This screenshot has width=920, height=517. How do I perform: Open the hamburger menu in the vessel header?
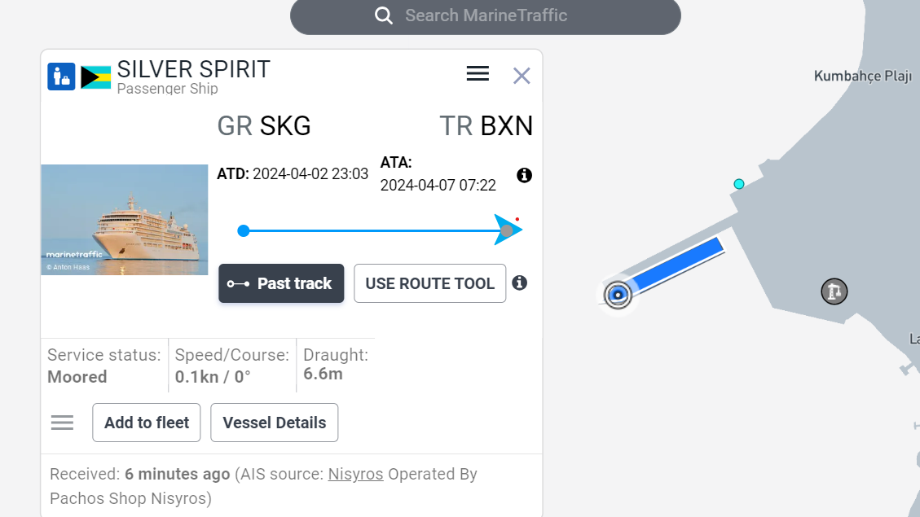coord(478,73)
